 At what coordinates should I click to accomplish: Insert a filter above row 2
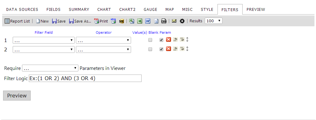tap(175, 49)
